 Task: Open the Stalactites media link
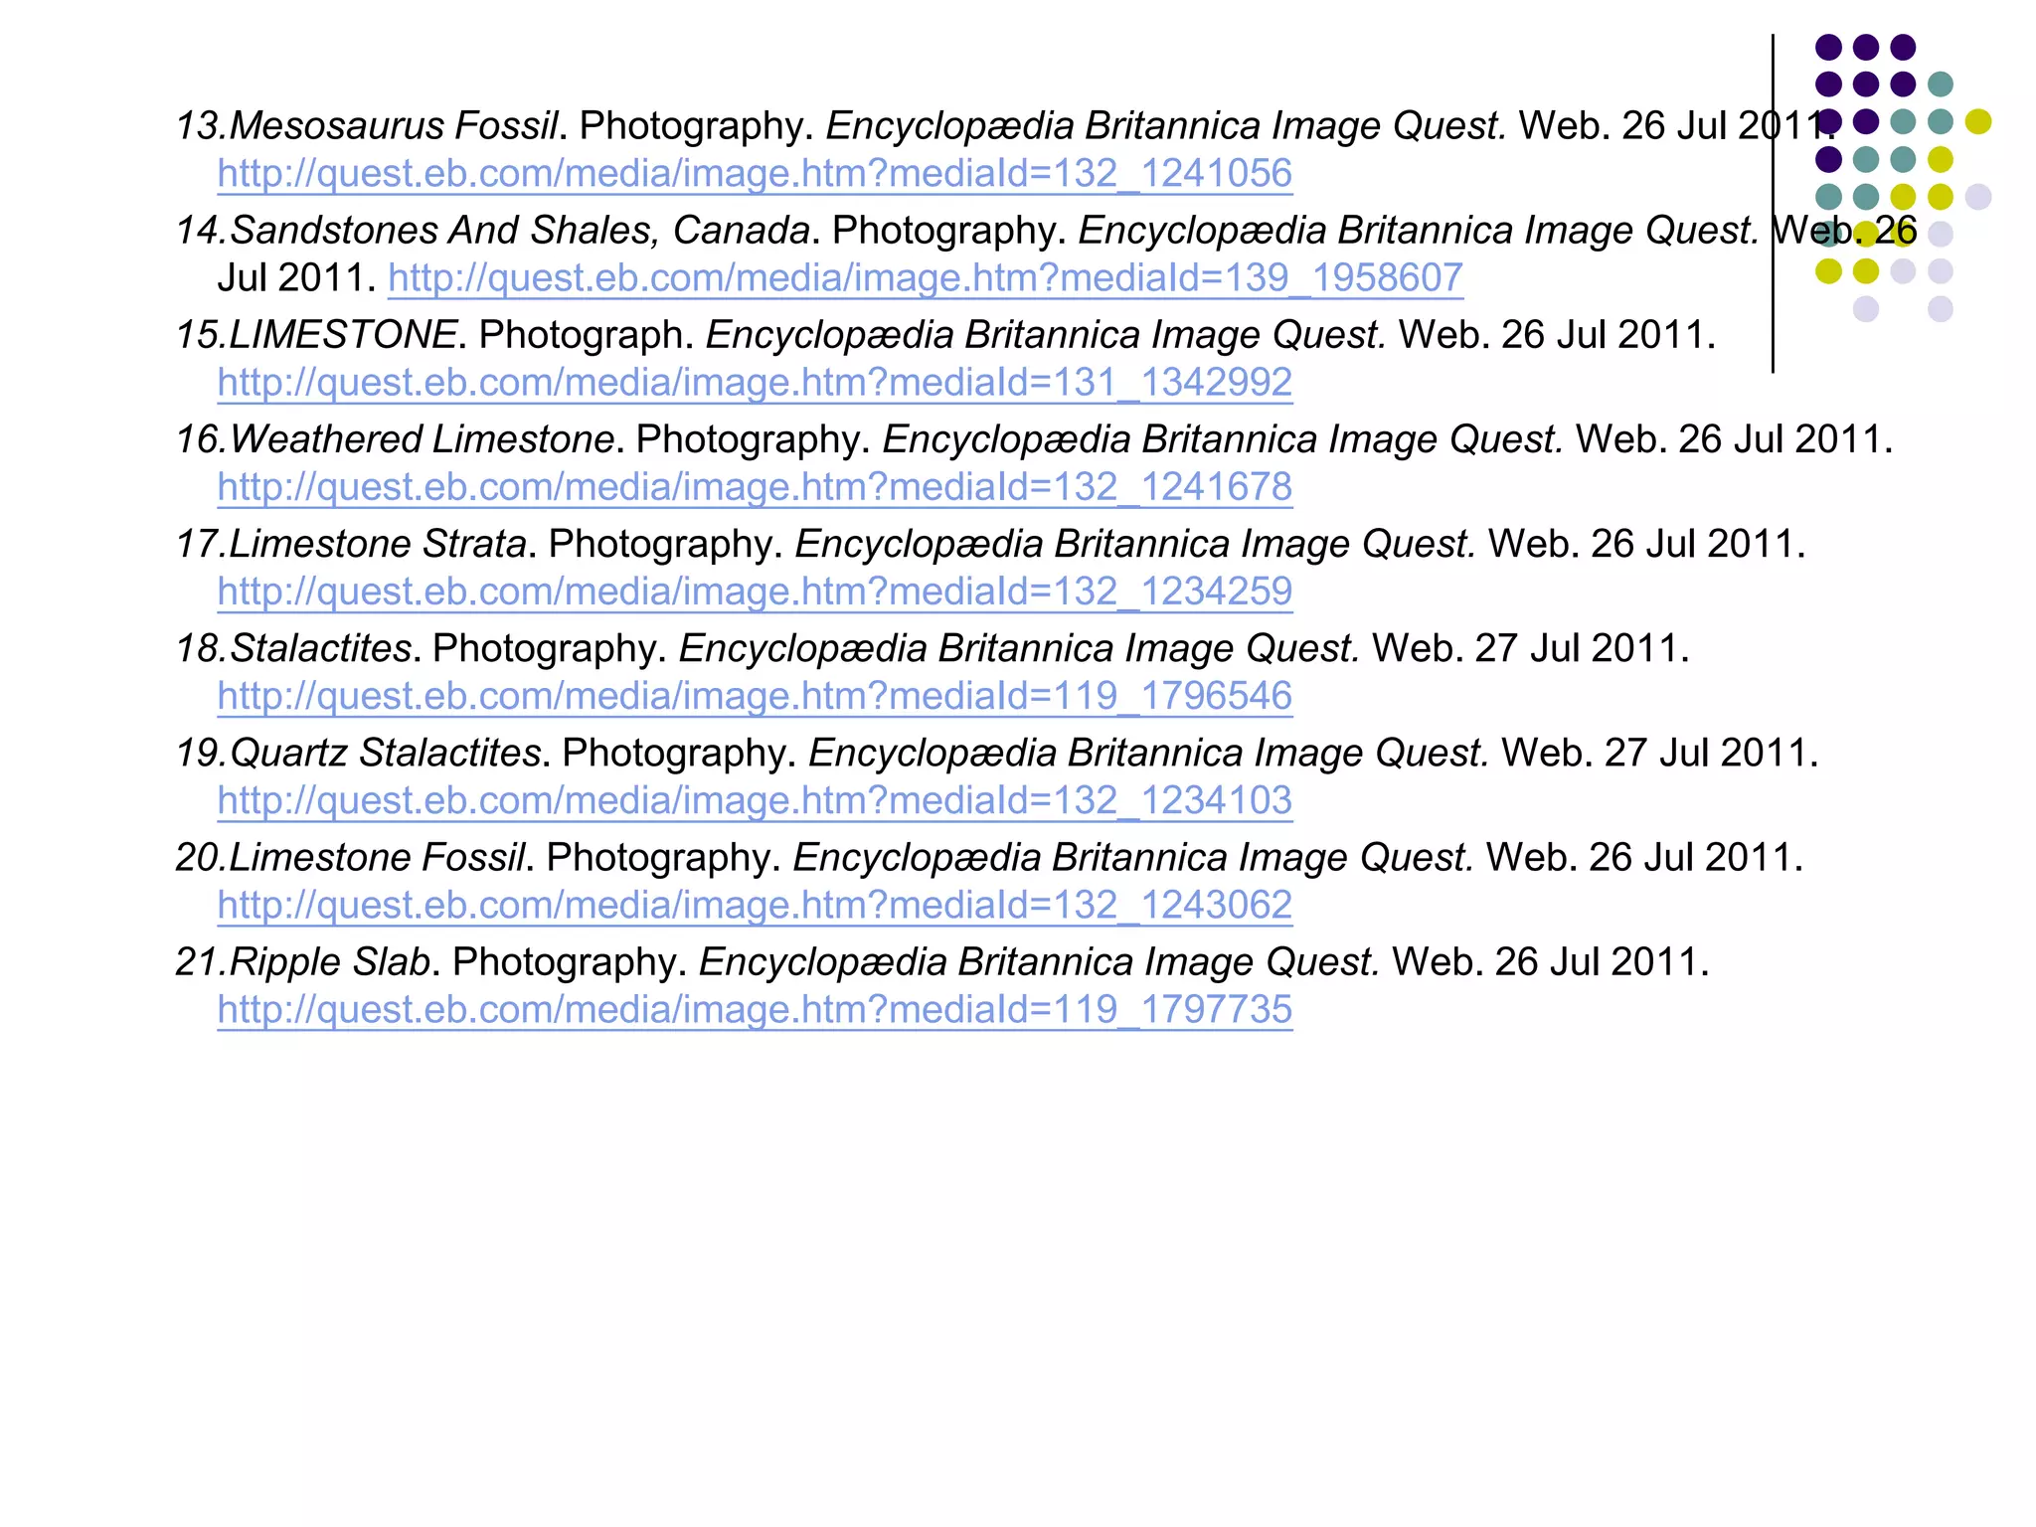(754, 696)
